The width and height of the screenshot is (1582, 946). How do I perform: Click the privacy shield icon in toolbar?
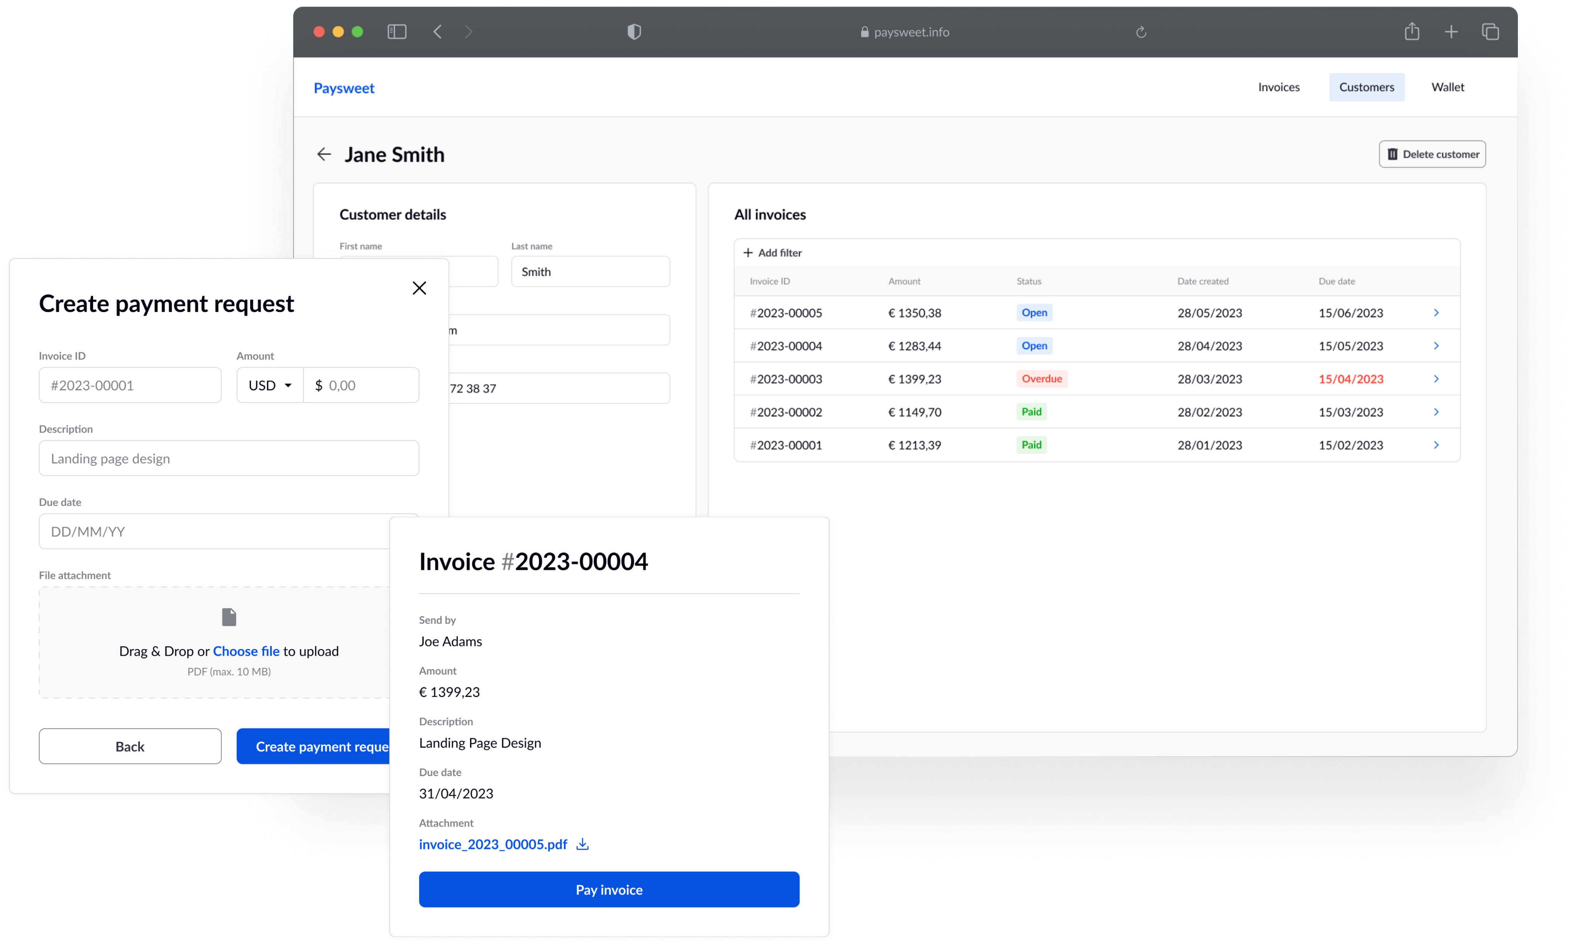point(633,32)
